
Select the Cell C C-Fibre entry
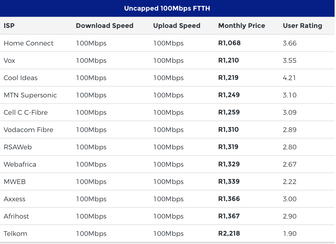click(x=26, y=113)
